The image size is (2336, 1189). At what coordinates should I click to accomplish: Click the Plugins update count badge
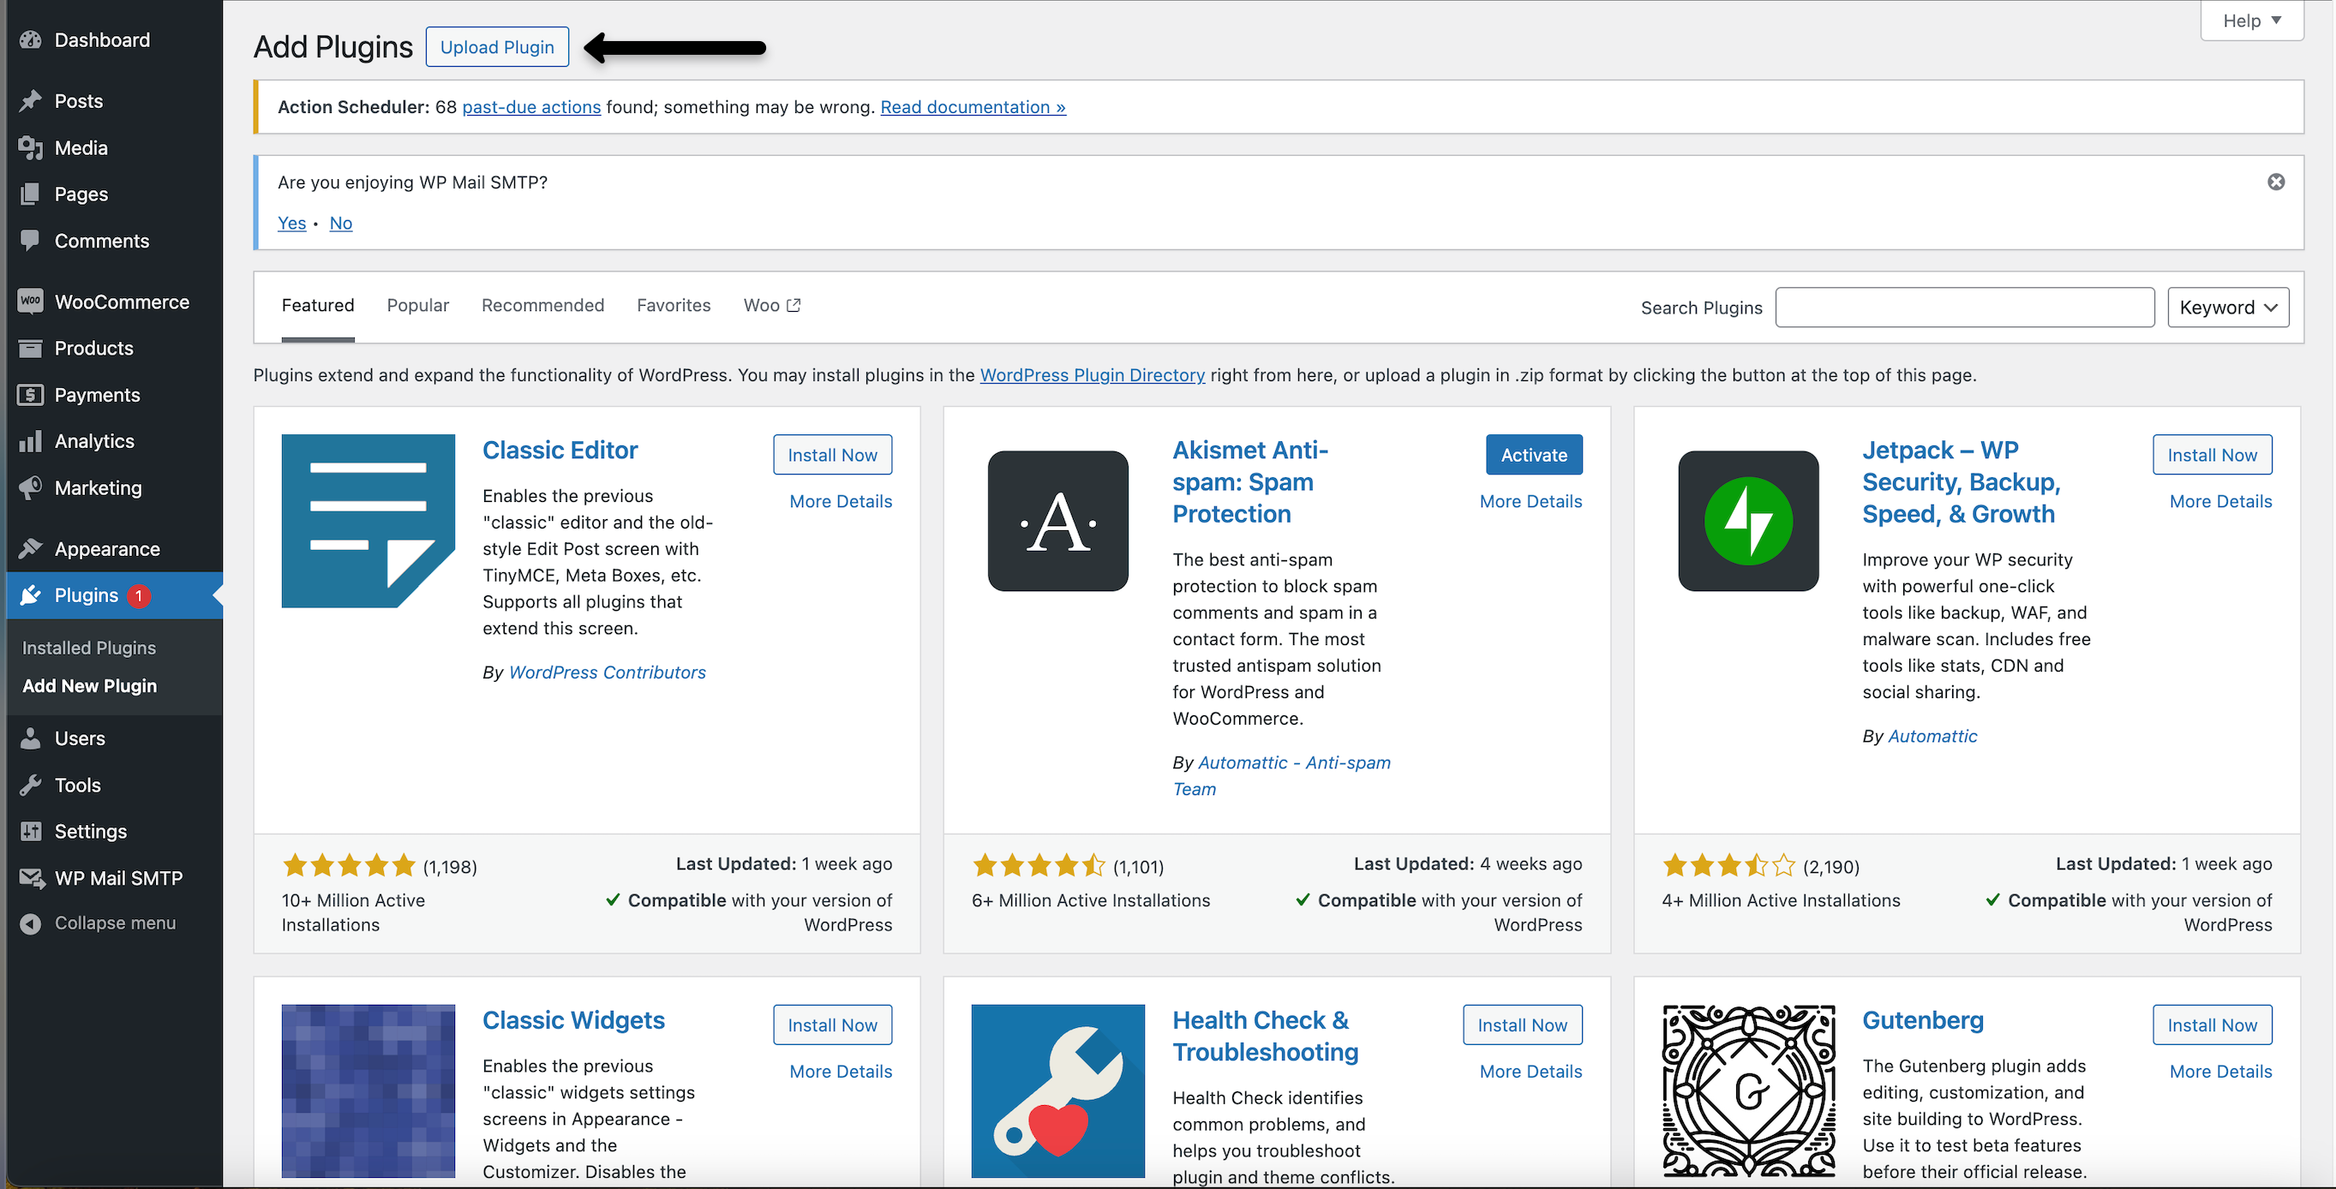click(139, 595)
